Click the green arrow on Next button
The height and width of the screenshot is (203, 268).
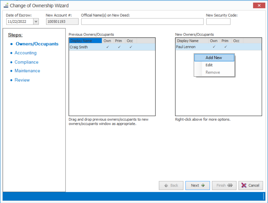[203, 185]
